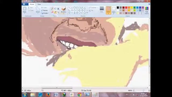This screenshot has width=172, height=97.
Task: Click the zoom slider handle
Action: (x=143, y=91)
